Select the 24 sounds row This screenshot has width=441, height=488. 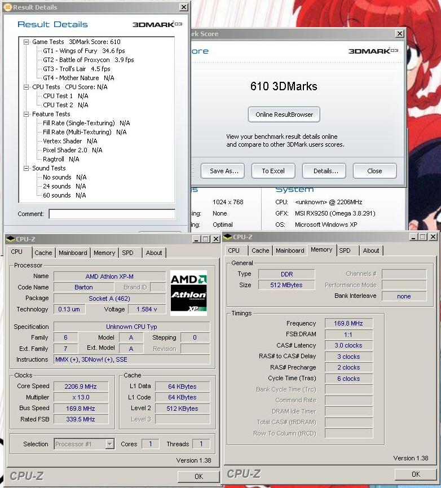coord(64,186)
